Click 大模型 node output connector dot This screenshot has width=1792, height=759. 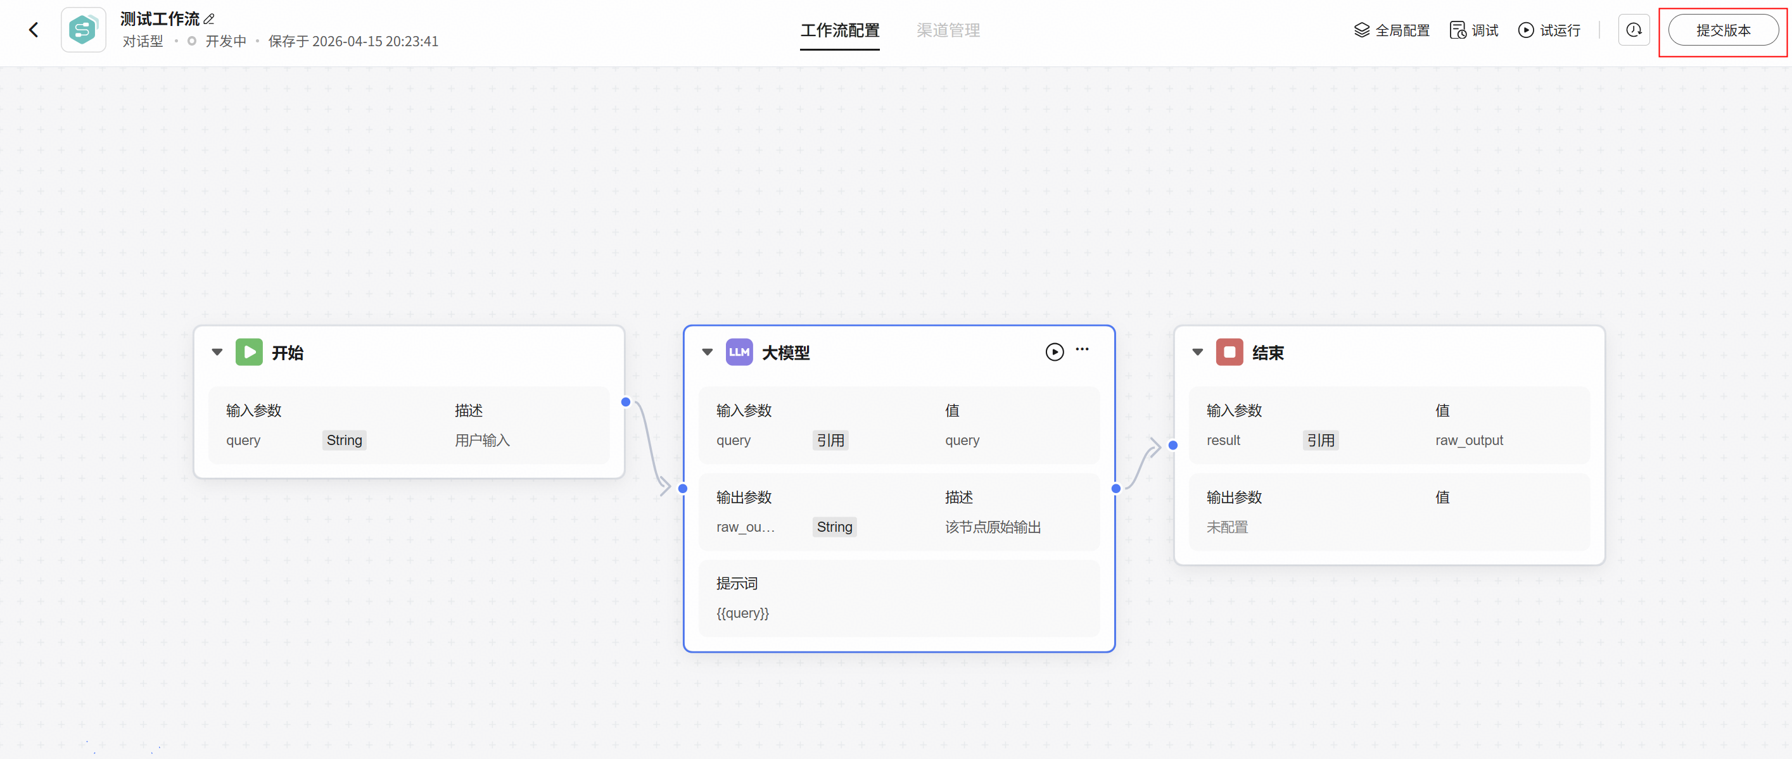[1116, 489]
